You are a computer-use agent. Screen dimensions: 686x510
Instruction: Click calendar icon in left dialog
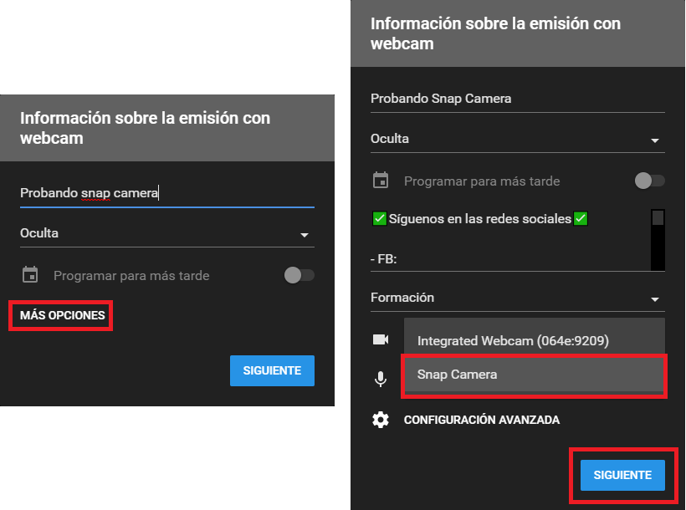click(x=30, y=275)
